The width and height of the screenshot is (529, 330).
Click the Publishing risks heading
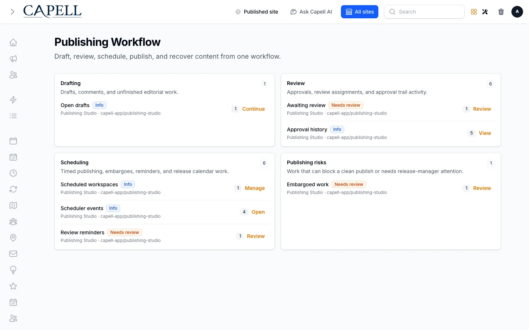tap(306, 162)
